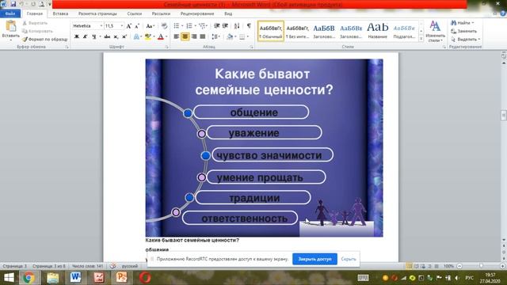507x285 pixels.
Task: Apply the Обычный style
Action: click(271, 31)
